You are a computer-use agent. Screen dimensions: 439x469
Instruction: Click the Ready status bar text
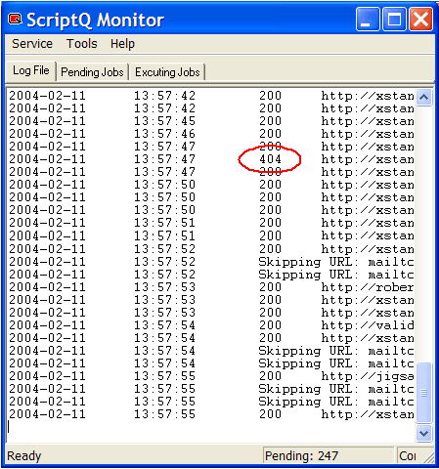pos(24,456)
